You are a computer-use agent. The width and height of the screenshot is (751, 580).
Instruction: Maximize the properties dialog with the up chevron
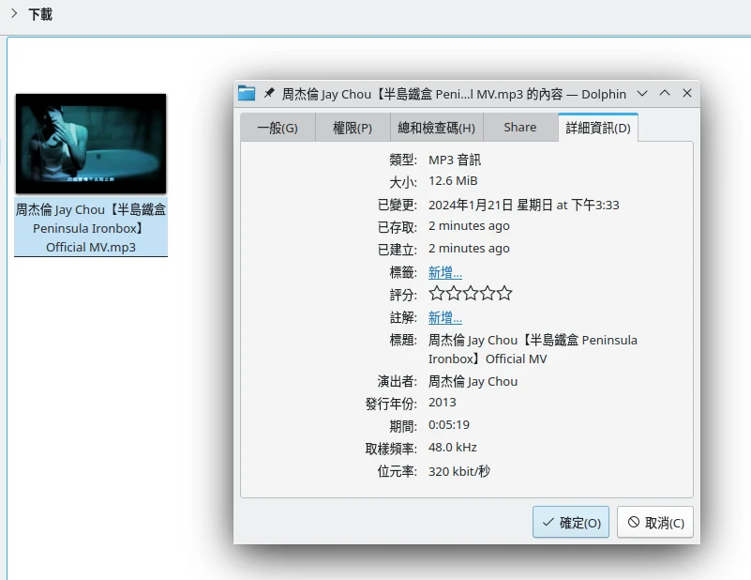(x=665, y=94)
